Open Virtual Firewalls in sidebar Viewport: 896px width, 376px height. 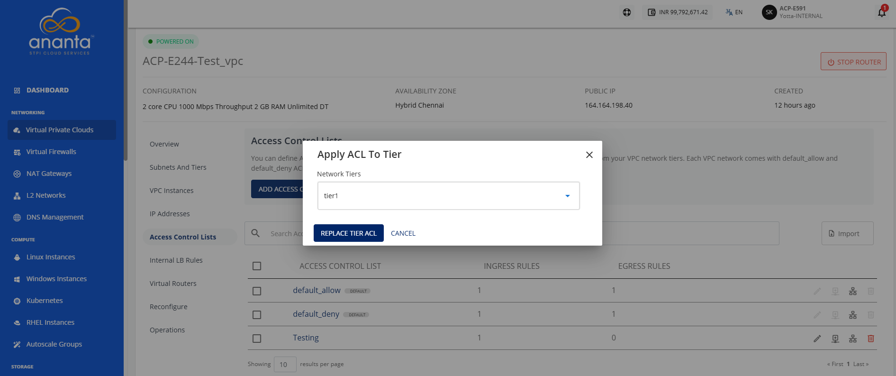point(51,152)
